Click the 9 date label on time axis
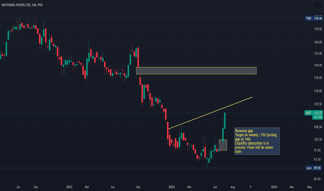Viewport: 324px width, 191px height. [x=250, y=187]
